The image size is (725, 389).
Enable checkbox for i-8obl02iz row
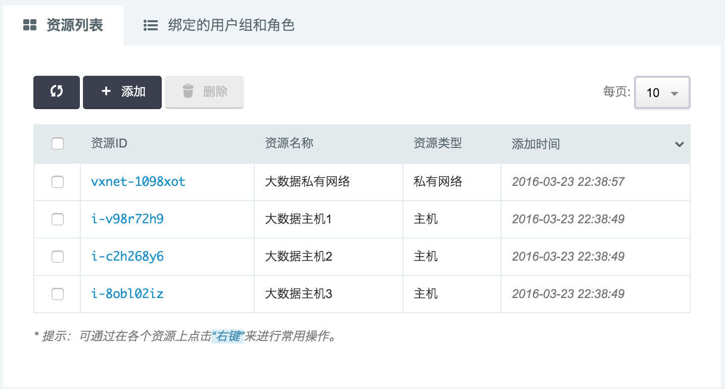(58, 294)
